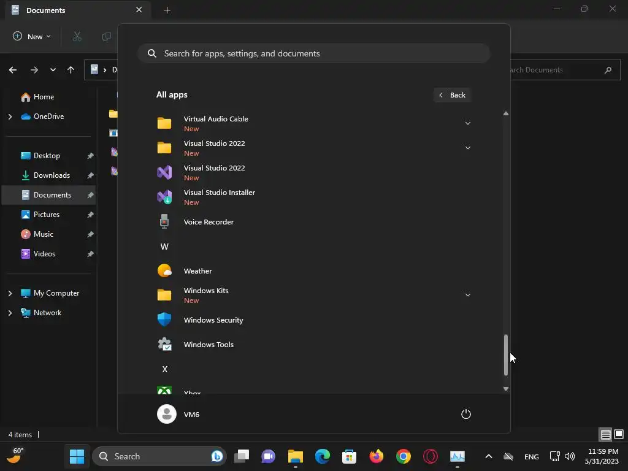
Task: Expand My Computer in navigation pane
Action: [10, 293]
